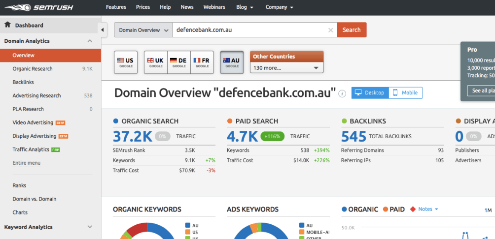The height and width of the screenshot is (239, 495).
Task: Click the US flag icon
Action: click(x=120, y=60)
